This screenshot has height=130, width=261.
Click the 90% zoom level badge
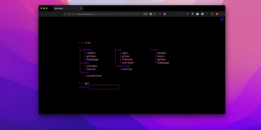coord(145,14)
